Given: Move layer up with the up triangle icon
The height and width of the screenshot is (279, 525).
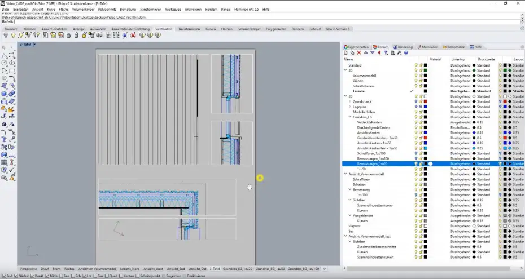Looking at the screenshot, I should pos(366,53).
